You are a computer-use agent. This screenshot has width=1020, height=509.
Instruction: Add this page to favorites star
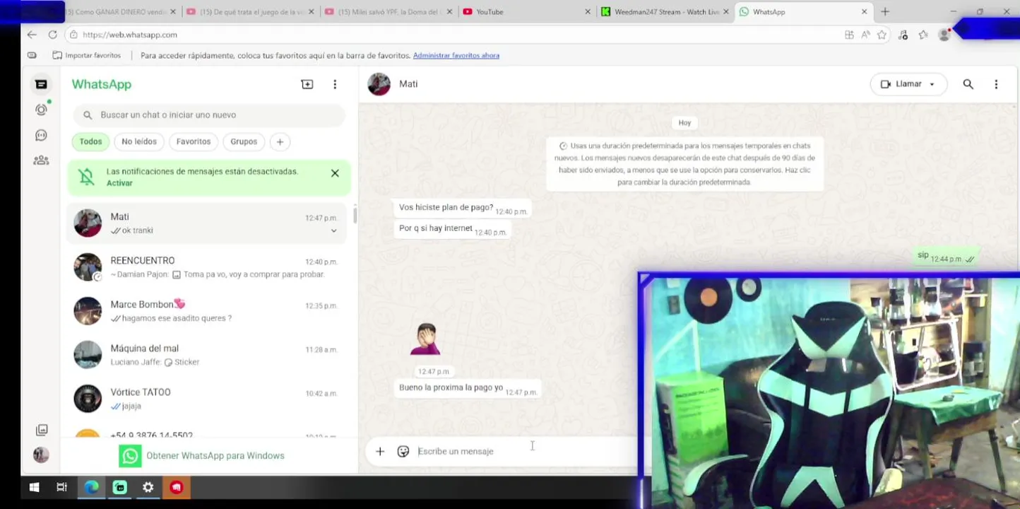point(882,35)
